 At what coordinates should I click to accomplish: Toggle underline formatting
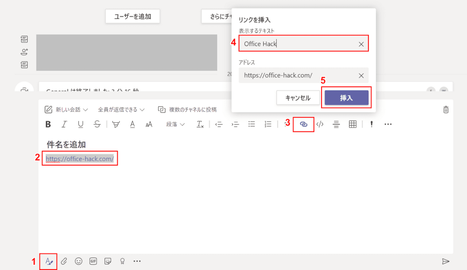coord(81,124)
